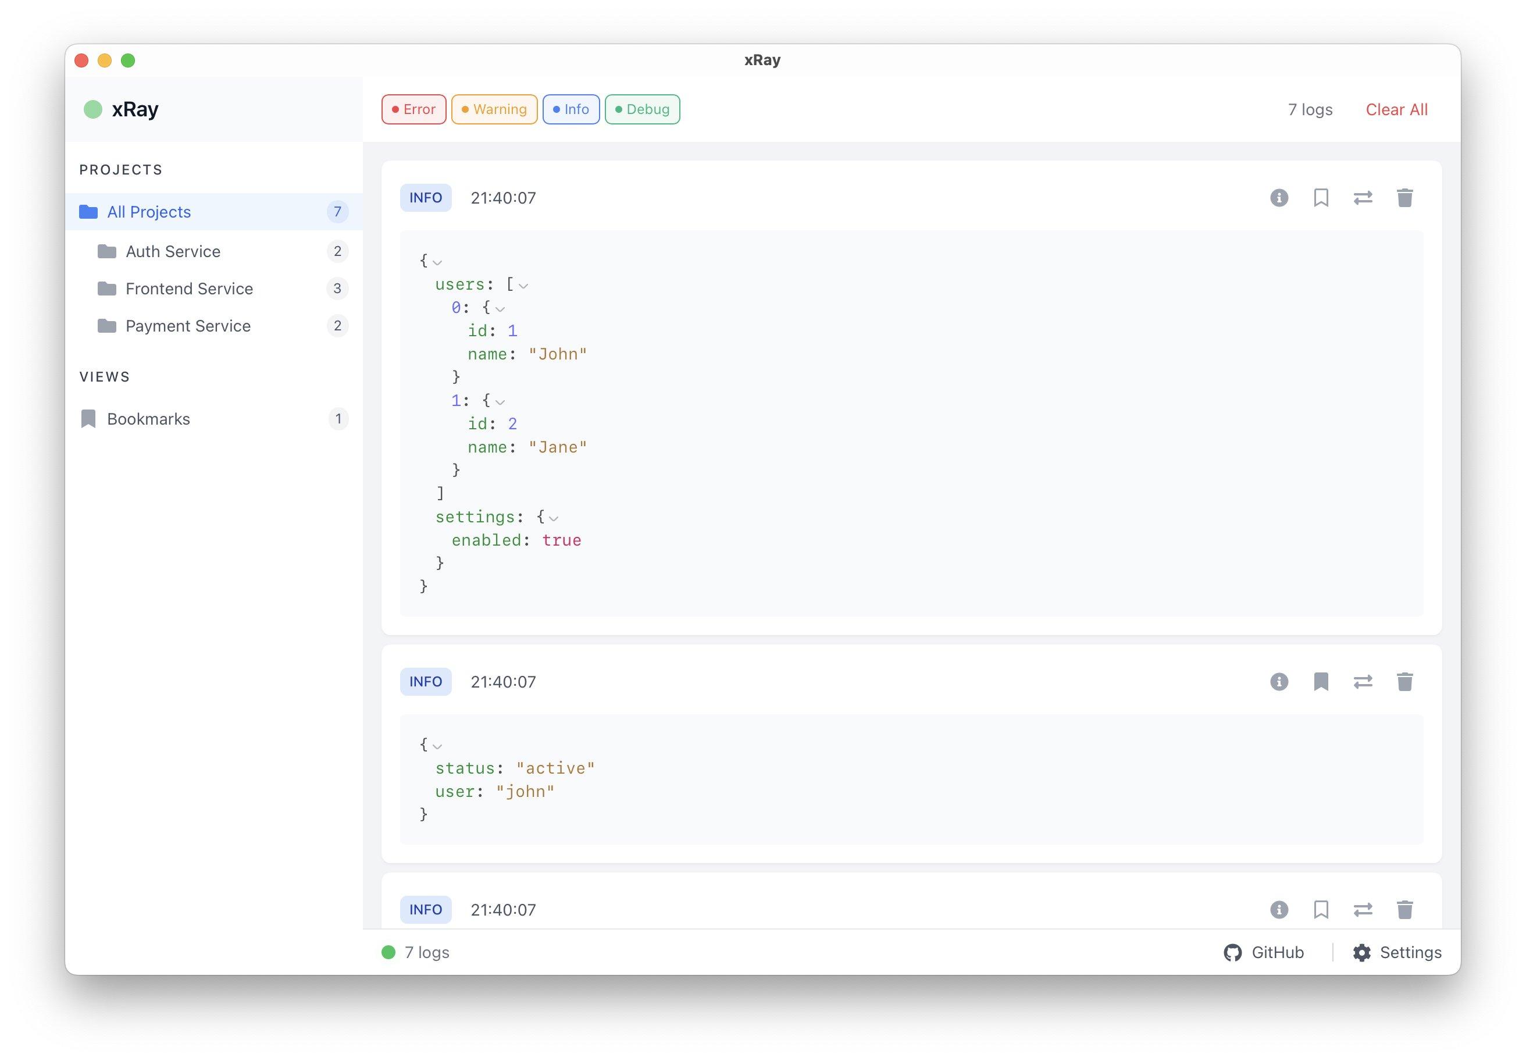
Task: Delete the third log entry
Action: pos(1404,909)
